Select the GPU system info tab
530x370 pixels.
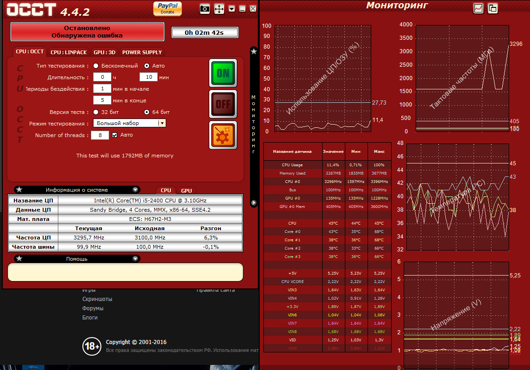tap(186, 190)
